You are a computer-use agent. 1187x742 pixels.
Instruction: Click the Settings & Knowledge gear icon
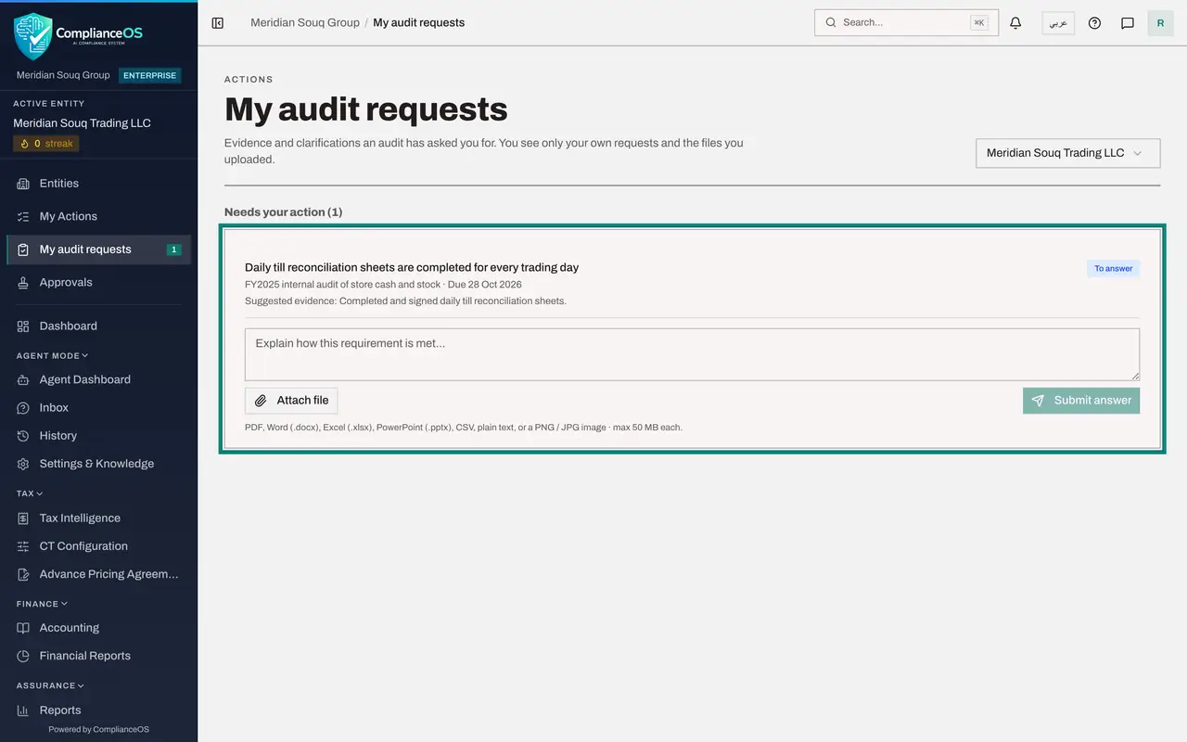(23, 464)
